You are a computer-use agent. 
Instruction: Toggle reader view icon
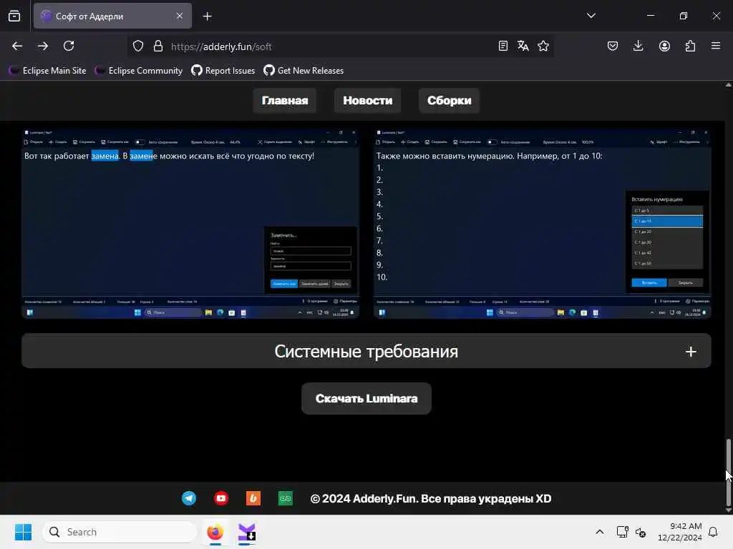click(503, 46)
